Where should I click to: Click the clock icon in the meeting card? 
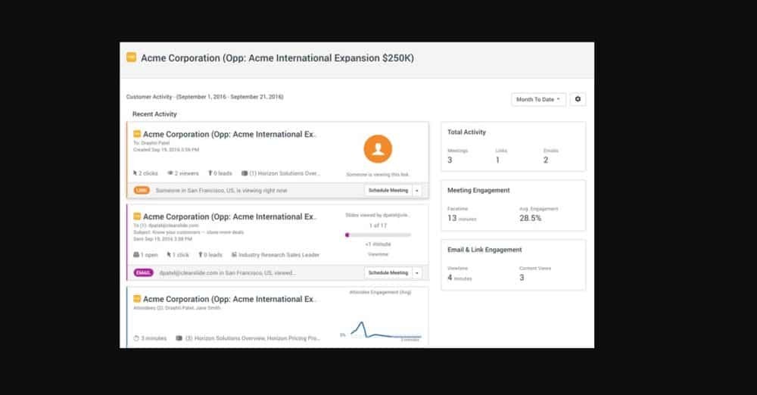[136, 338]
